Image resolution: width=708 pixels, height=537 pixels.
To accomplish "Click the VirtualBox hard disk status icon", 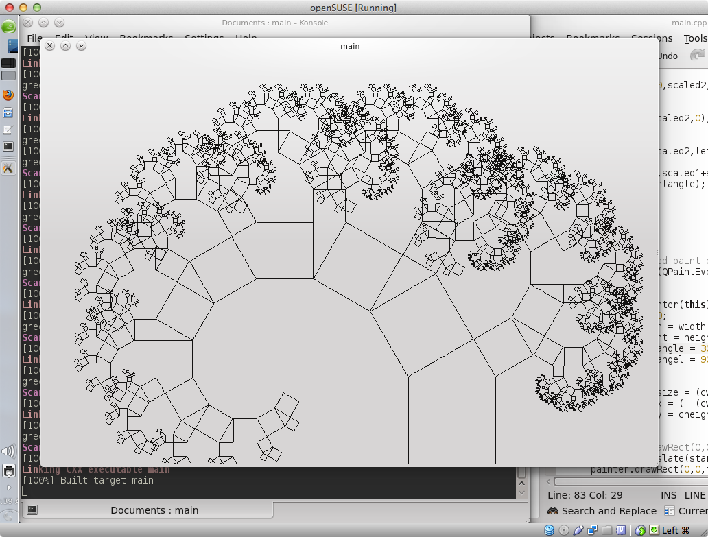I will tap(550, 530).
